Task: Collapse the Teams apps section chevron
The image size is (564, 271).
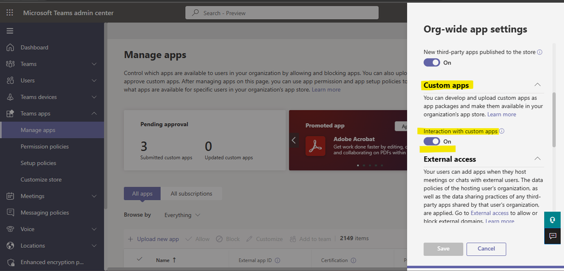Action: click(x=94, y=113)
